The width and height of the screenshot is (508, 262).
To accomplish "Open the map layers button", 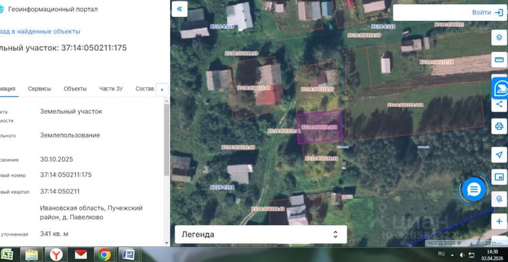I will 499,37.
